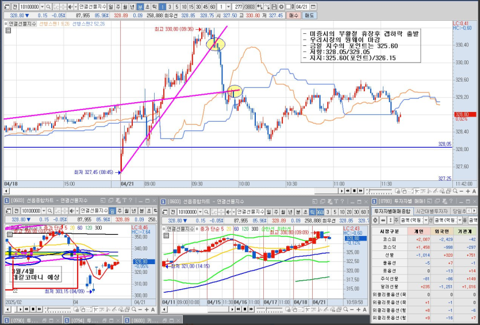Click the vertical arrows icon in investor panel
The width and height of the screenshot is (480, 325).
[390, 220]
